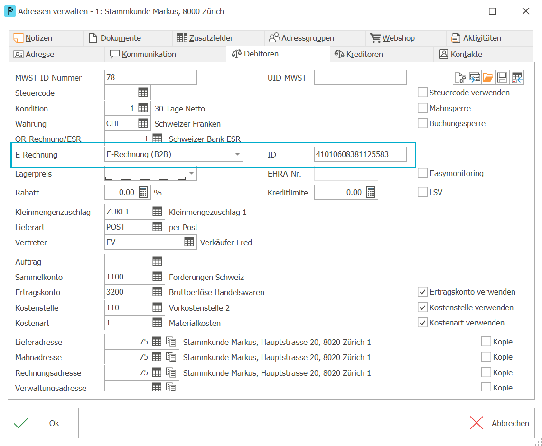Viewport: 542px width, 446px height.
Task: Open the Ertragskonto lookup table icon
Action: (x=157, y=292)
